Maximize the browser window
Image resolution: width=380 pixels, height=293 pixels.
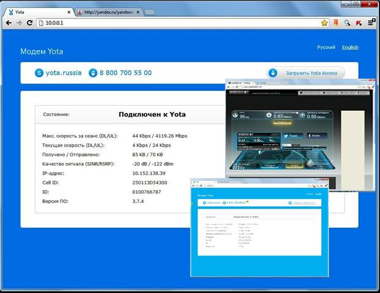tap(356, 4)
